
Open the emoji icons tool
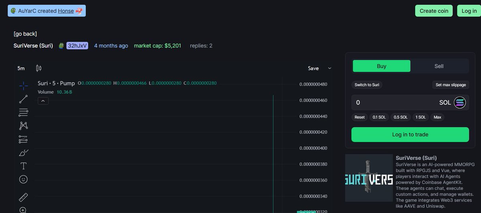click(23, 179)
